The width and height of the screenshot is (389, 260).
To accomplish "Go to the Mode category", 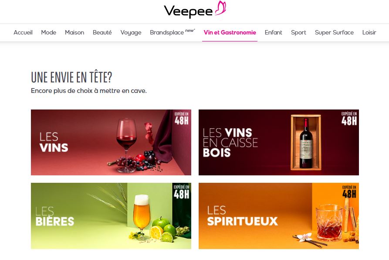I will [49, 33].
